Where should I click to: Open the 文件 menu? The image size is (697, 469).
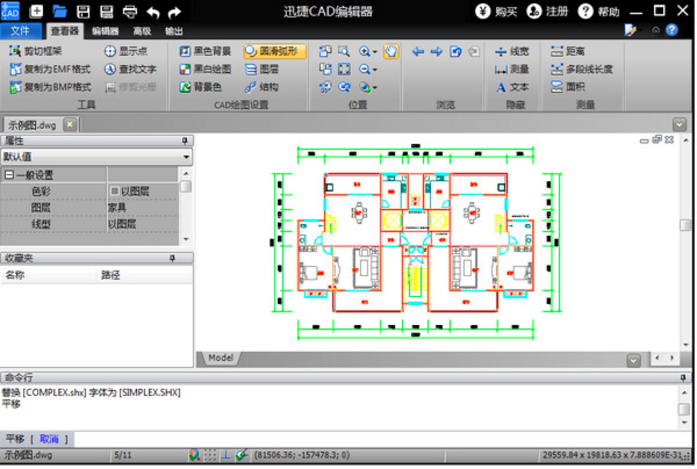(22, 31)
